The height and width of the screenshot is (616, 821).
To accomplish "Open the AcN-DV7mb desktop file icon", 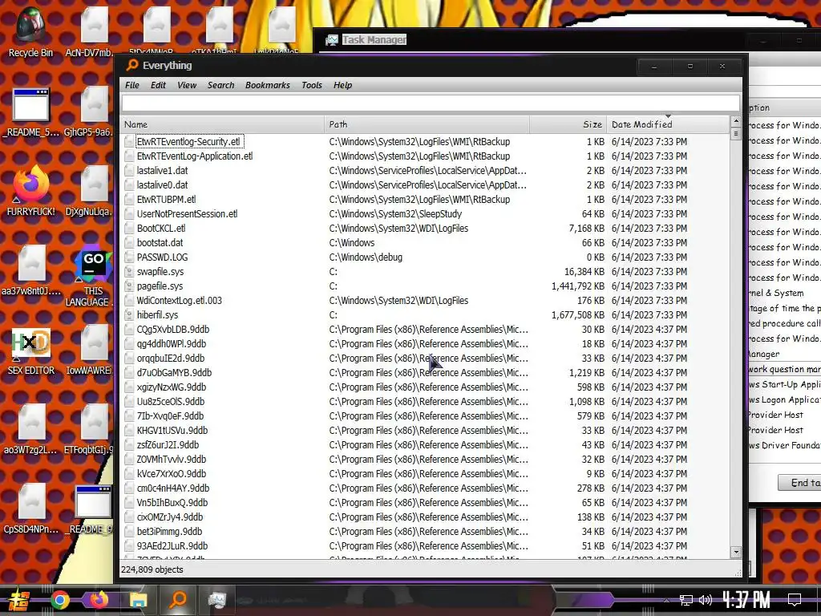I will [90, 32].
